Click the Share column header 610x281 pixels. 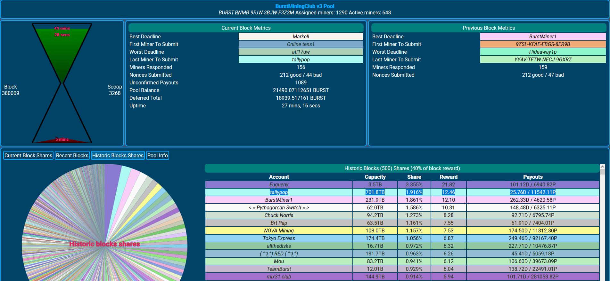(x=414, y=177)
